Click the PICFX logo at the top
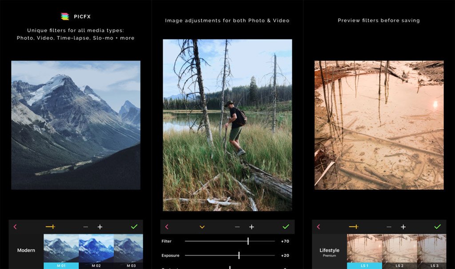The width and height of the screenshot is (455, 269). (x=65, y=16)
